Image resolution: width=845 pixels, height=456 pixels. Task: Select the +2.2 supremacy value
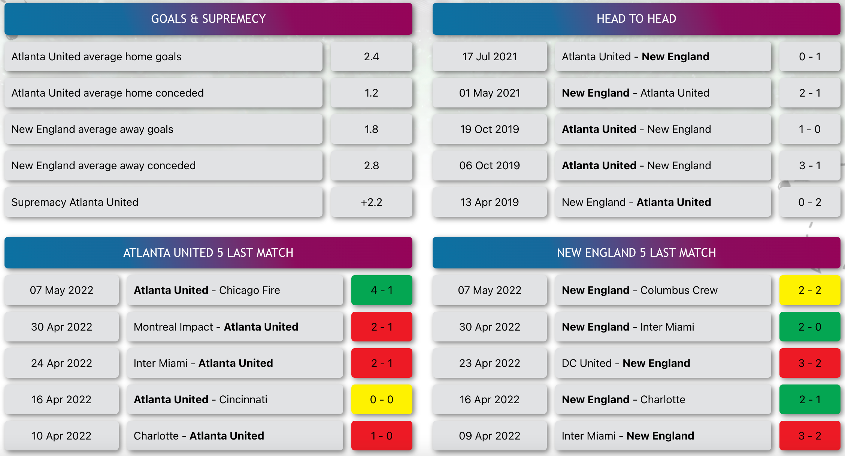(372, 202)
